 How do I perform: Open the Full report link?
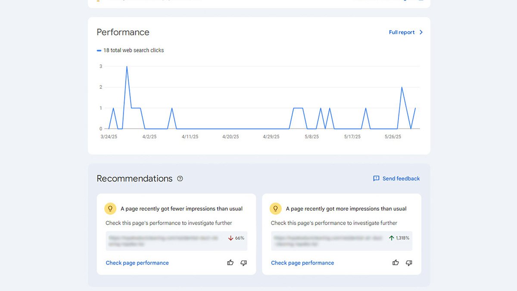pos(402,32)
